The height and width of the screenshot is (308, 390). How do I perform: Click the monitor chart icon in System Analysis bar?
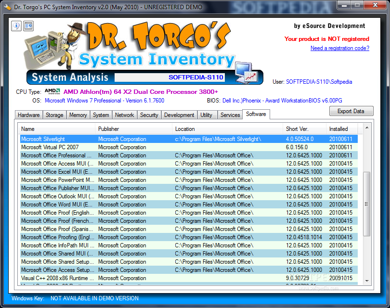pyautogui.click(x=247, y=73)
